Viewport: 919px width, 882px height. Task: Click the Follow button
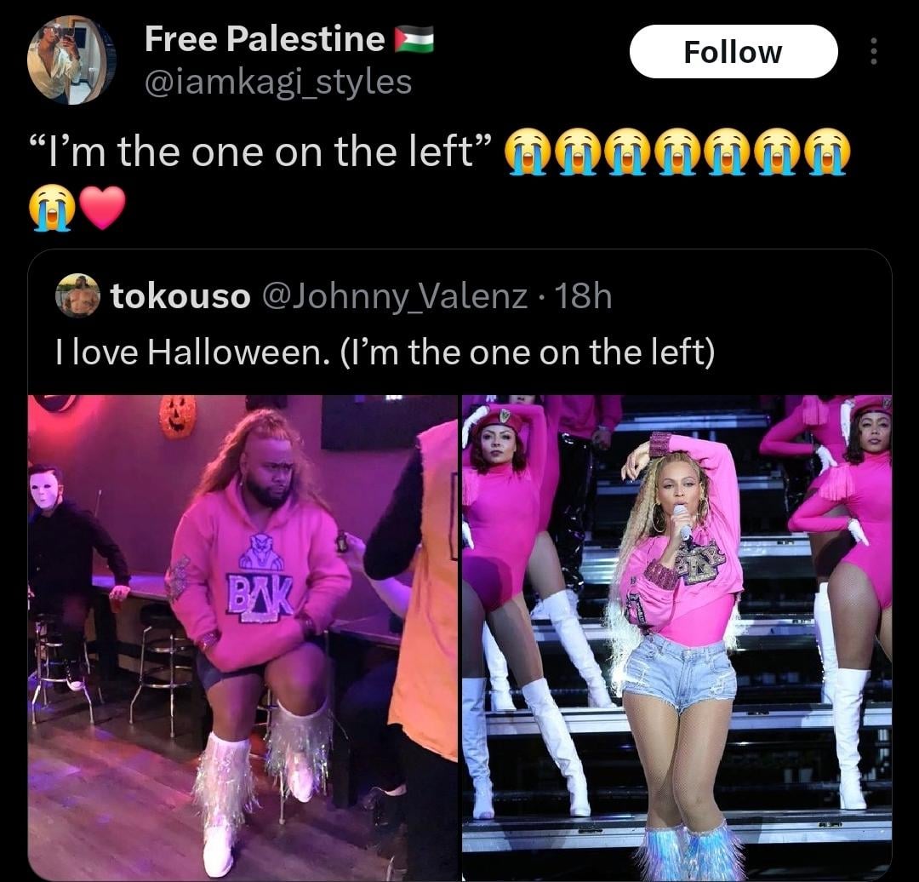click(733, 52)
